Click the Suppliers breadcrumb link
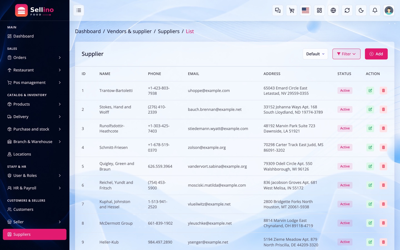The image size is (400, 250). [x=169, y=31]
